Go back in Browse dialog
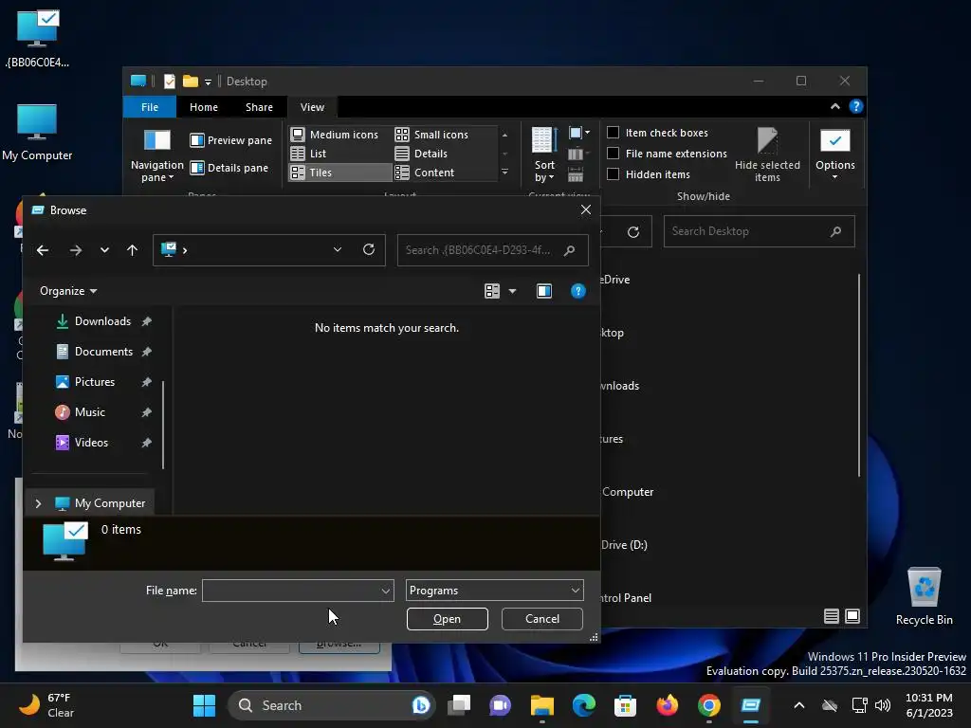The image size is (971, 728). coord(42,250)
